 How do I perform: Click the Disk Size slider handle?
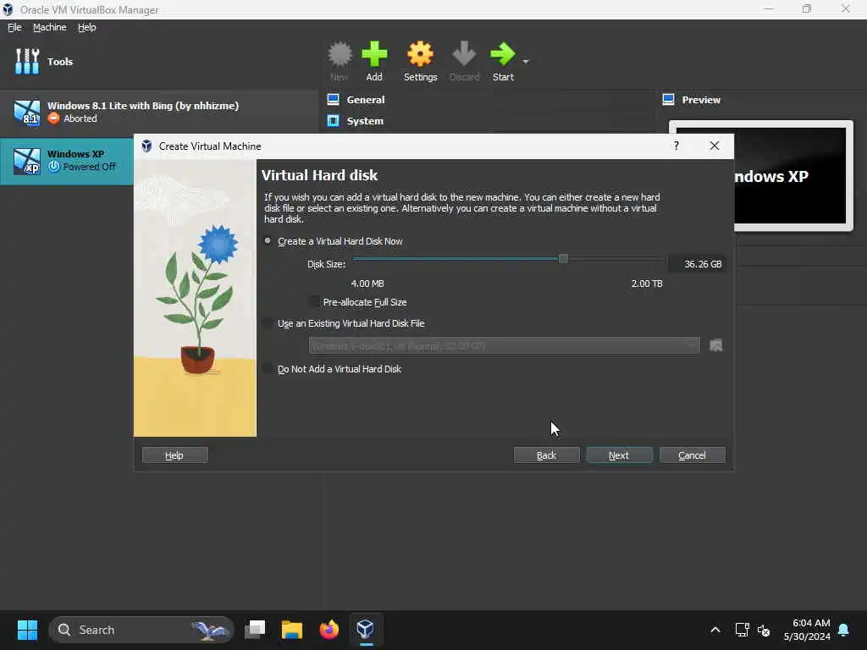coord(563,258)
